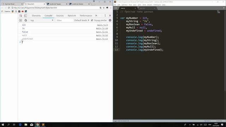Click line 13 number in Sublime gutter
Image resolution: width=226 pixels, height=127 pixels.
pyautogui.click(x=116, y=50)
